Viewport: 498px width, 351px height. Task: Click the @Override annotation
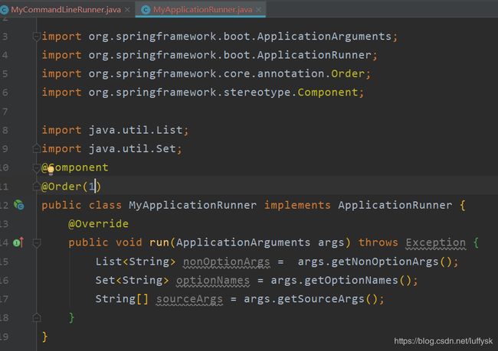coord(99,224)
